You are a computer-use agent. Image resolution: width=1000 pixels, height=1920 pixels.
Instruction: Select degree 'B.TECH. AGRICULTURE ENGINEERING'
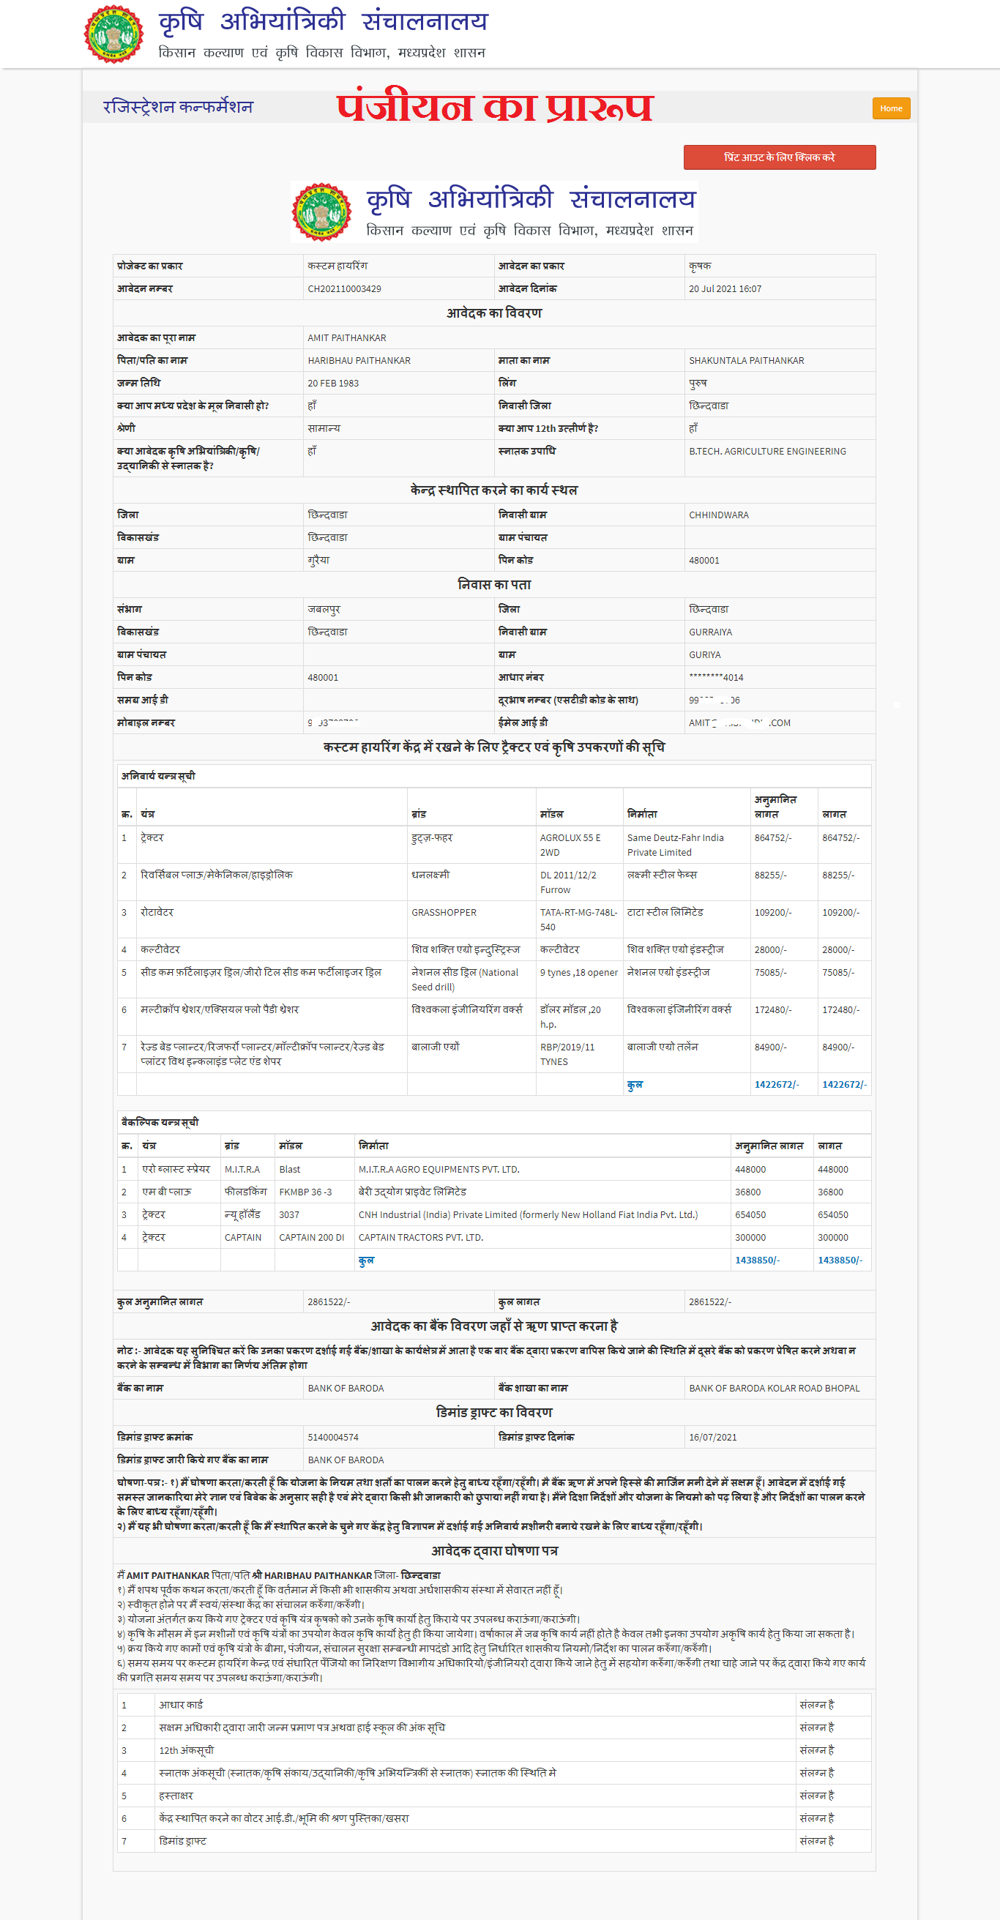[767, 452]
